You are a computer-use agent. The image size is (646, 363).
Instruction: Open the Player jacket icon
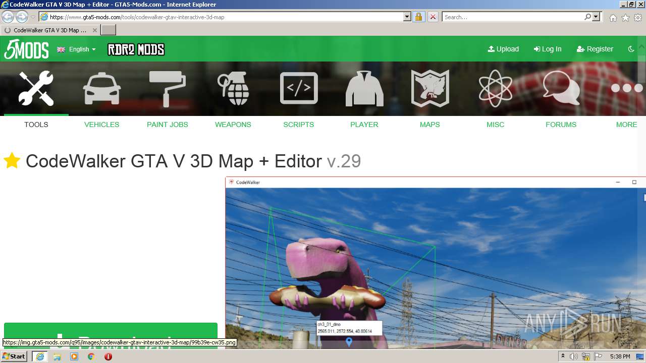pyautogui.click(x=364, y=88)
